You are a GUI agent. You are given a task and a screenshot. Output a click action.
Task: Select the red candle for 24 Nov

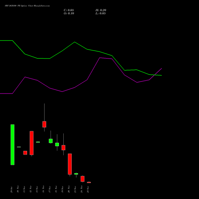82,179
